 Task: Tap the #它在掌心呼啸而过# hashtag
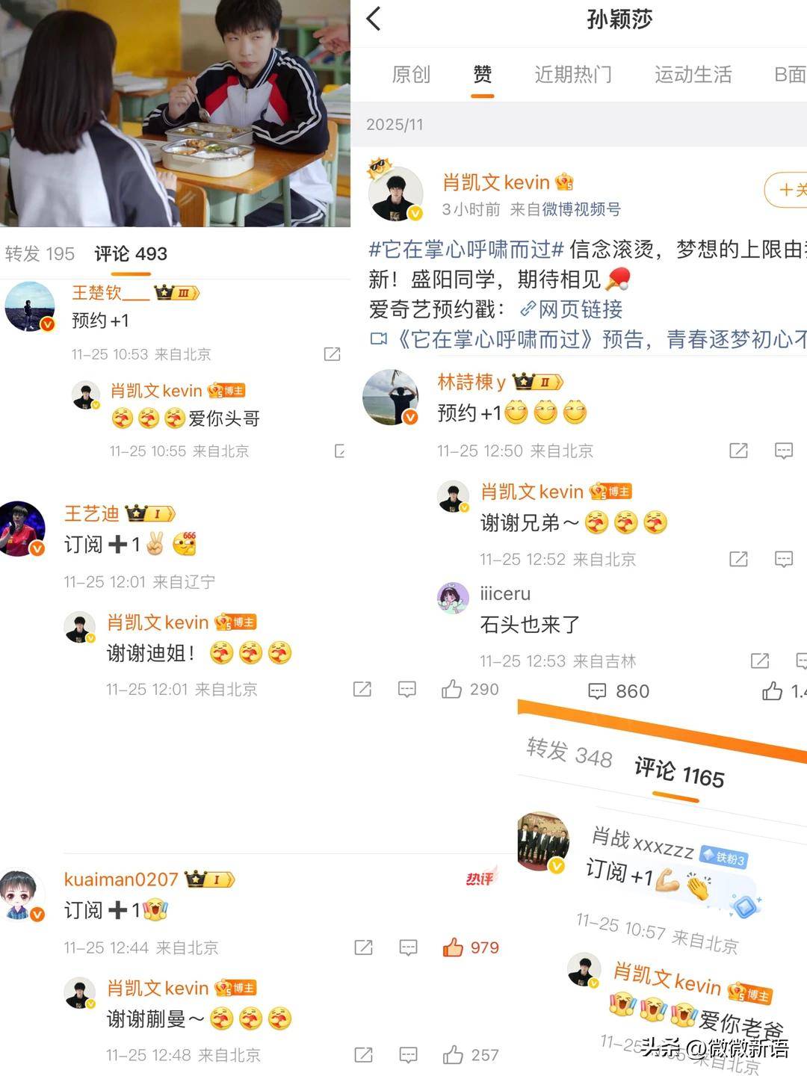point(466,250)
